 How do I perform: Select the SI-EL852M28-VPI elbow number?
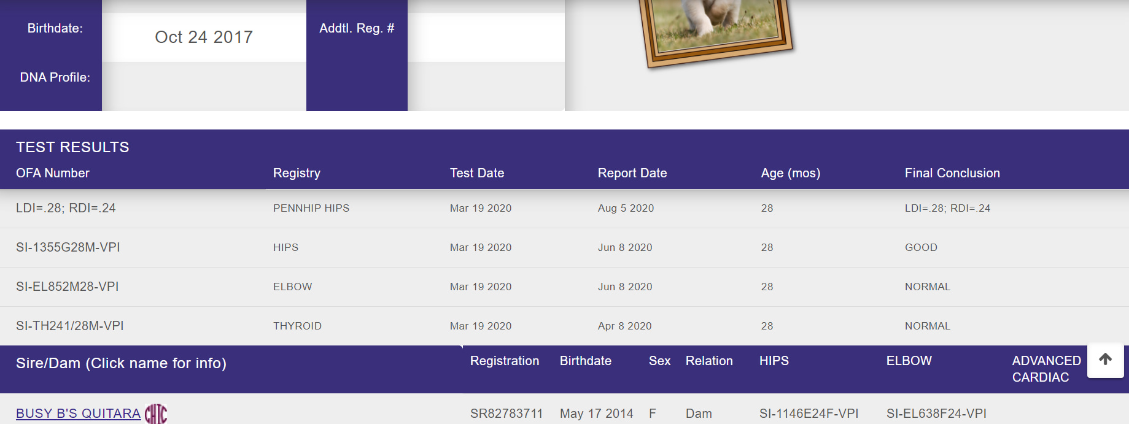coord(68,287)
